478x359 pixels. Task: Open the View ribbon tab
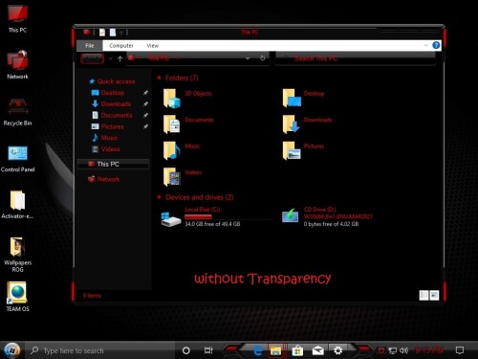pos(152,46)
